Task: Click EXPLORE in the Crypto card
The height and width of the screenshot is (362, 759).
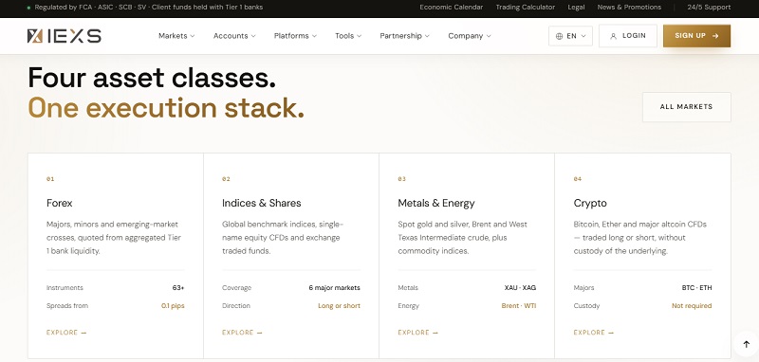Action: [594, 333]
